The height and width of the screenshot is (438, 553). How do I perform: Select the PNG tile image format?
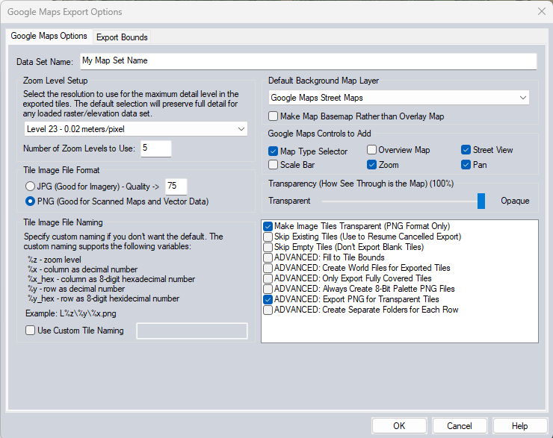(31, 201)
